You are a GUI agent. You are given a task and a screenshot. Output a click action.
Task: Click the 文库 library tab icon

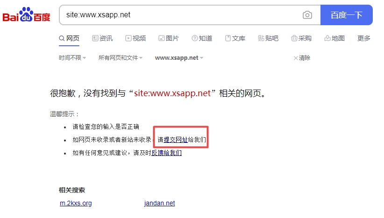pos(228,38)
